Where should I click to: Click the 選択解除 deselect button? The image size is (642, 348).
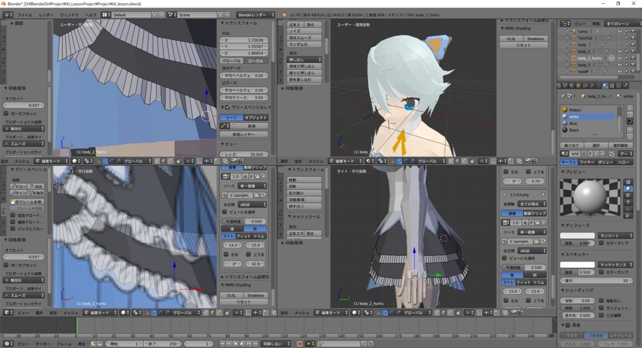[621, 145]
